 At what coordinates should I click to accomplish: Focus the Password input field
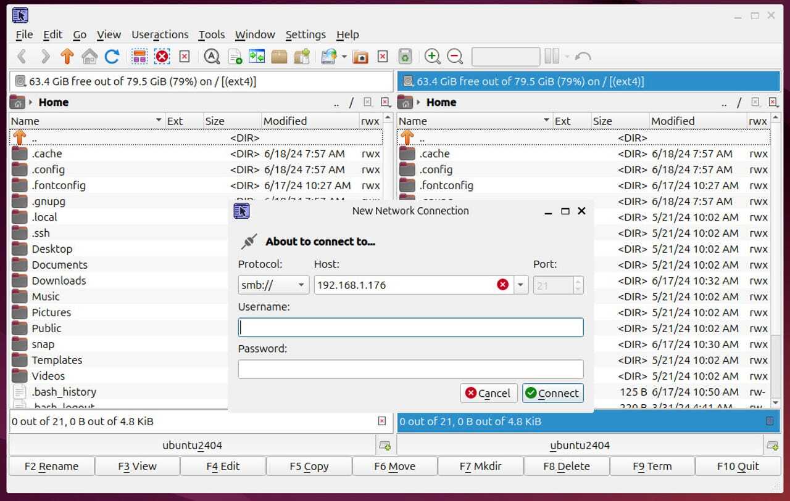[410, 369]
